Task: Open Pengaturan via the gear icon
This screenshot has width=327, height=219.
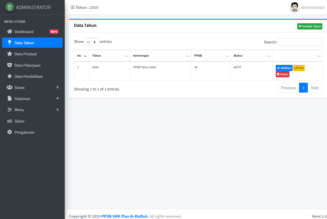Action: 10,132
